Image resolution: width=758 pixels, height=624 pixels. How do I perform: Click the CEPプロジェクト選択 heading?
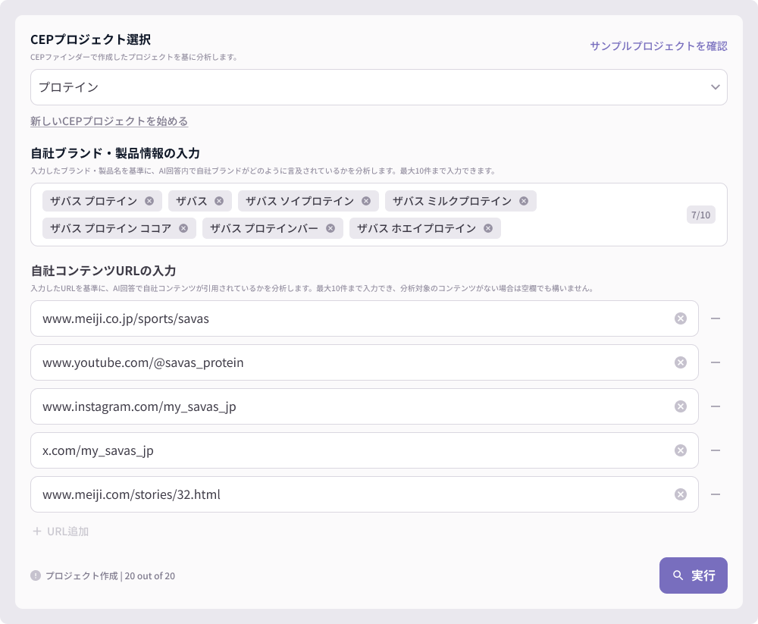click(90, 39)
